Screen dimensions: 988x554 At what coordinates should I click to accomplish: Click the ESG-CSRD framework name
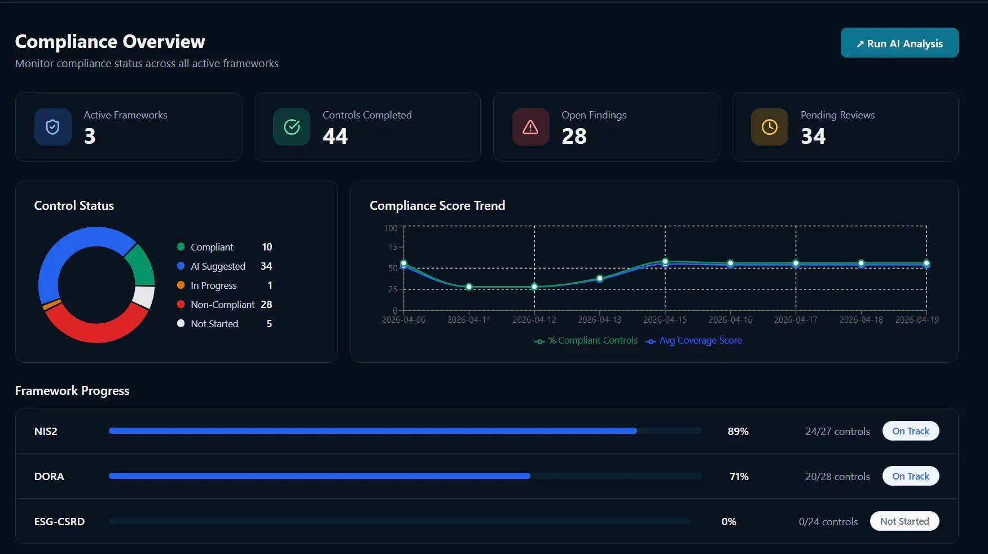click(x=59, y=521)
